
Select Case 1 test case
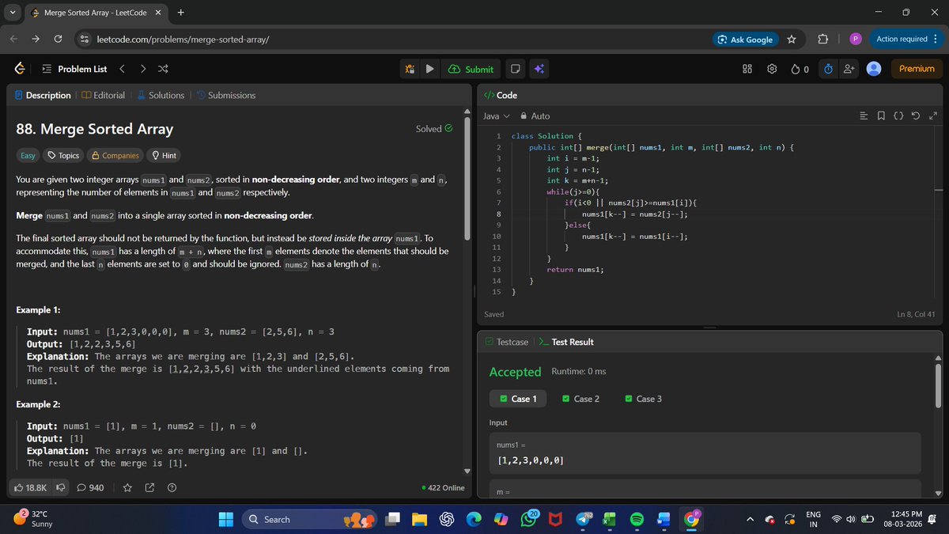tap(518, 399)
